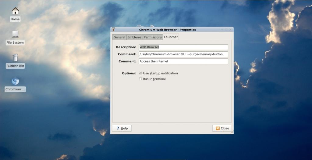Click the Help button

point(122,128)
